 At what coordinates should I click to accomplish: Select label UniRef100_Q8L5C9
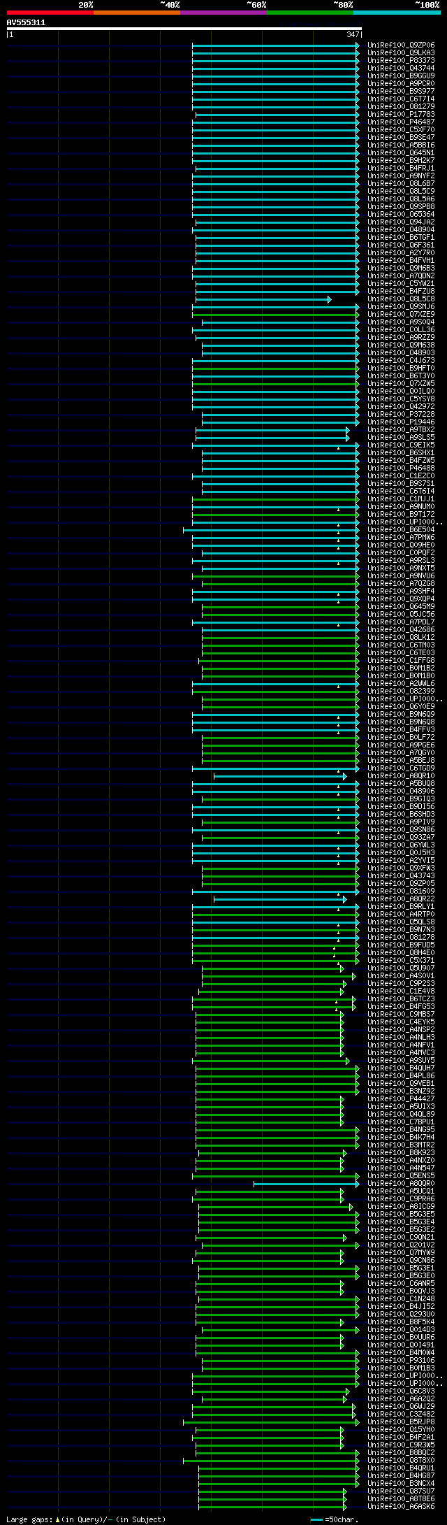coord(401,192)
